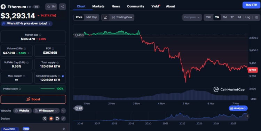This screenshot has height=131, width=261.
Task: Select the All time range
Action: point(239,17)
